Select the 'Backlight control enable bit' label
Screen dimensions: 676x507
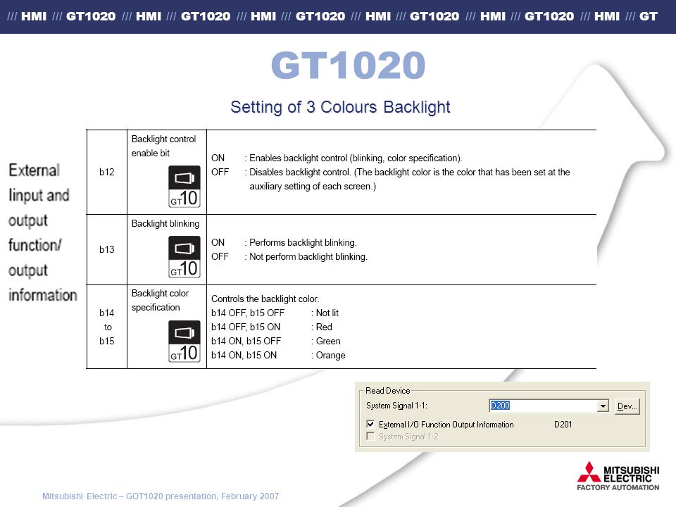click(x=163, y=146)
